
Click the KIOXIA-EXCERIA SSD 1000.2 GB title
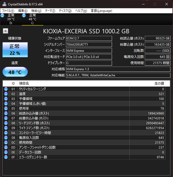(x=86, y=31)
